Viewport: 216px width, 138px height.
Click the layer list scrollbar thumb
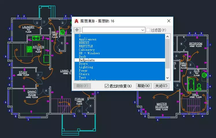coord(168,54)
